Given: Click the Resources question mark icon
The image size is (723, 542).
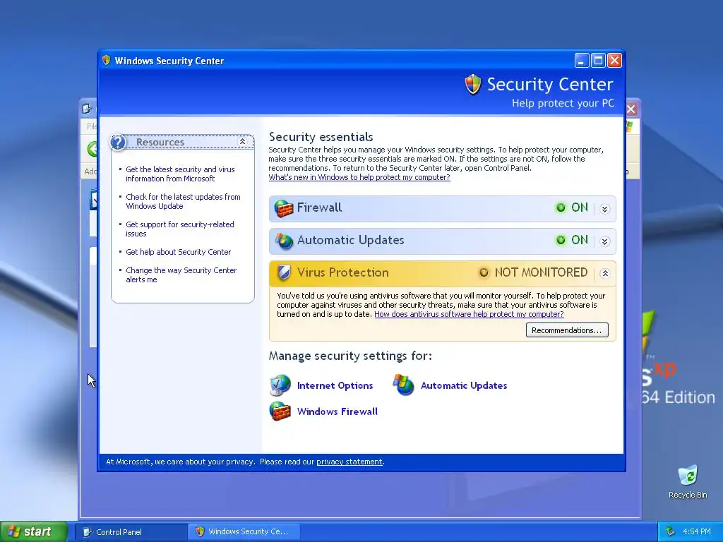Looking at the screenshot, I should 118,142.
